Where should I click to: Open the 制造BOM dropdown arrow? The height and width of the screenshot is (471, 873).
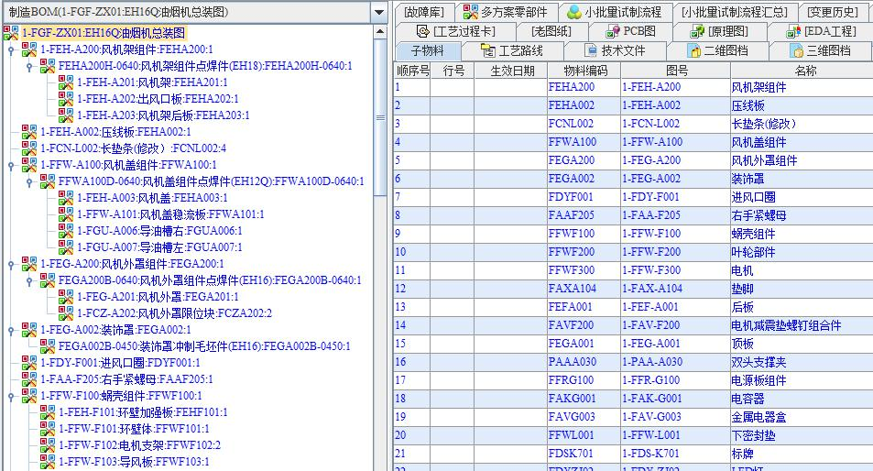[x=379, y=12]
